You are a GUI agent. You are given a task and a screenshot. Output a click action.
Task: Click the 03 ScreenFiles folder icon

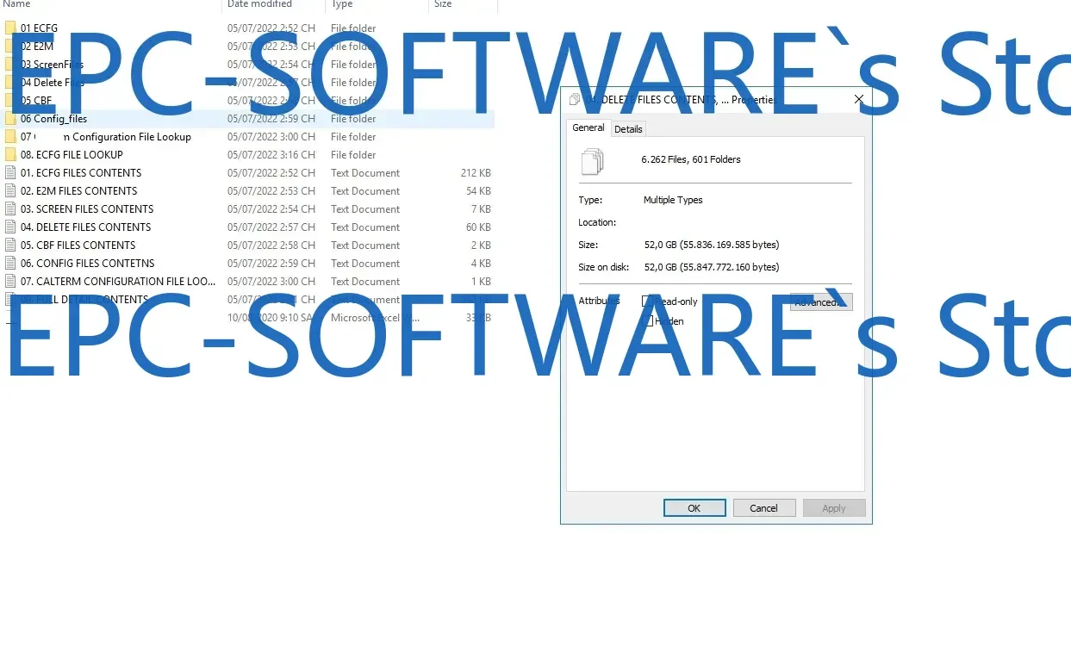point(9,64)
